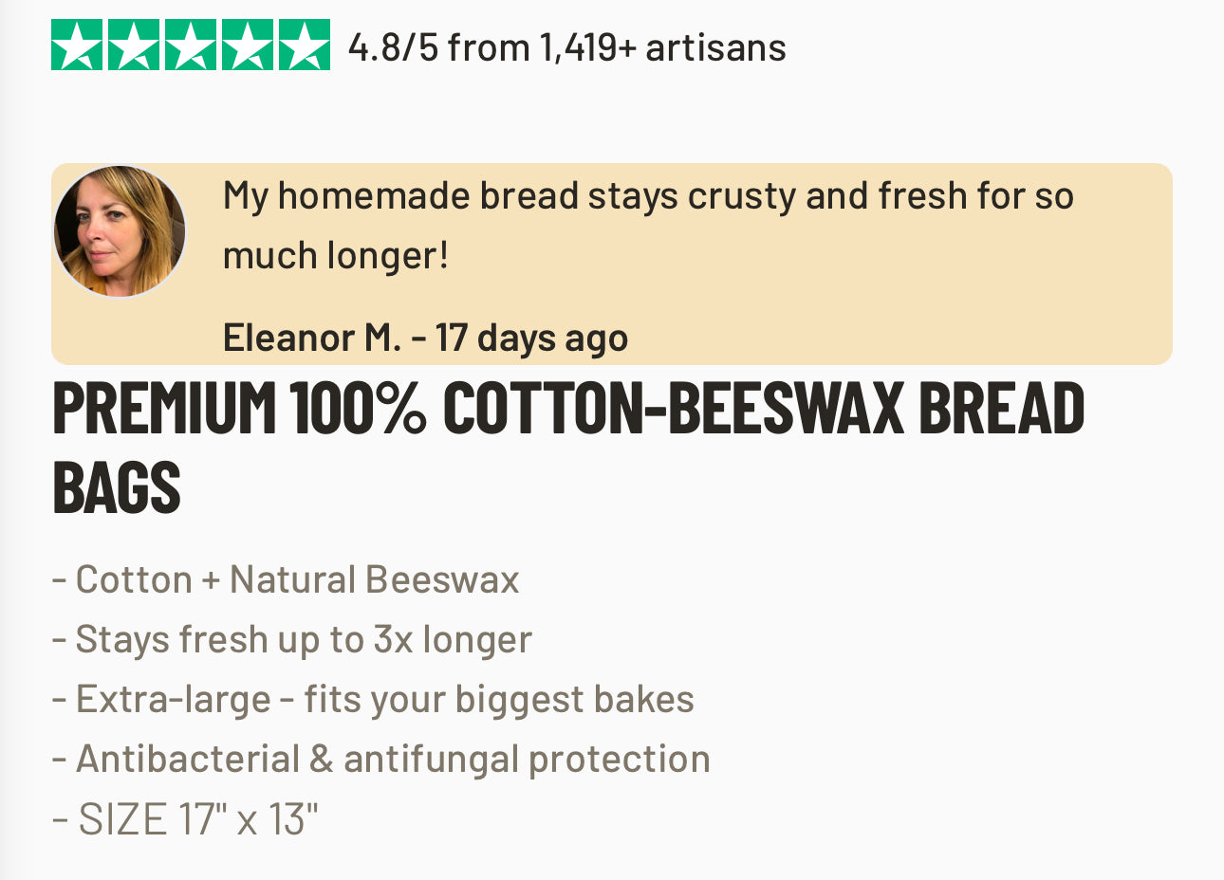Click the "17 days ago" review timestamp
This screenshot has height=880, width=1224.
531,338
